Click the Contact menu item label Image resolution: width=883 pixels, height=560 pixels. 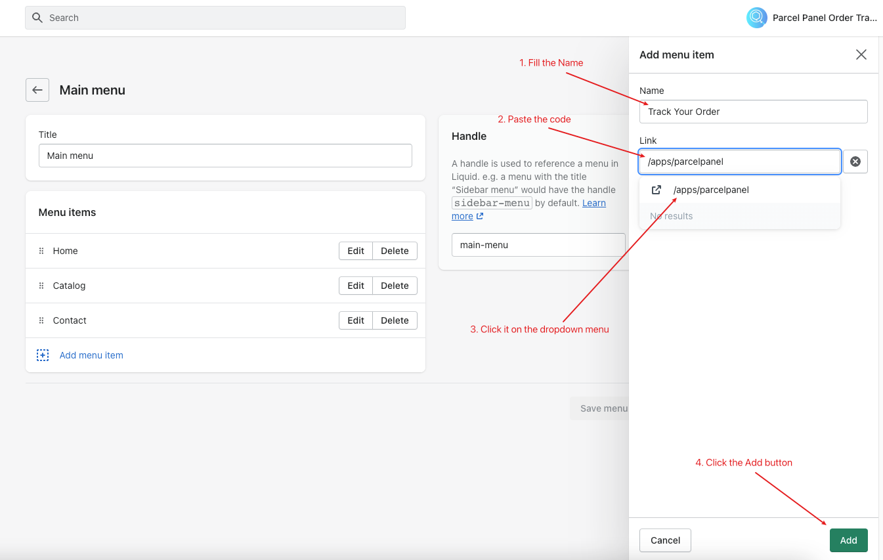click(70, 320)
